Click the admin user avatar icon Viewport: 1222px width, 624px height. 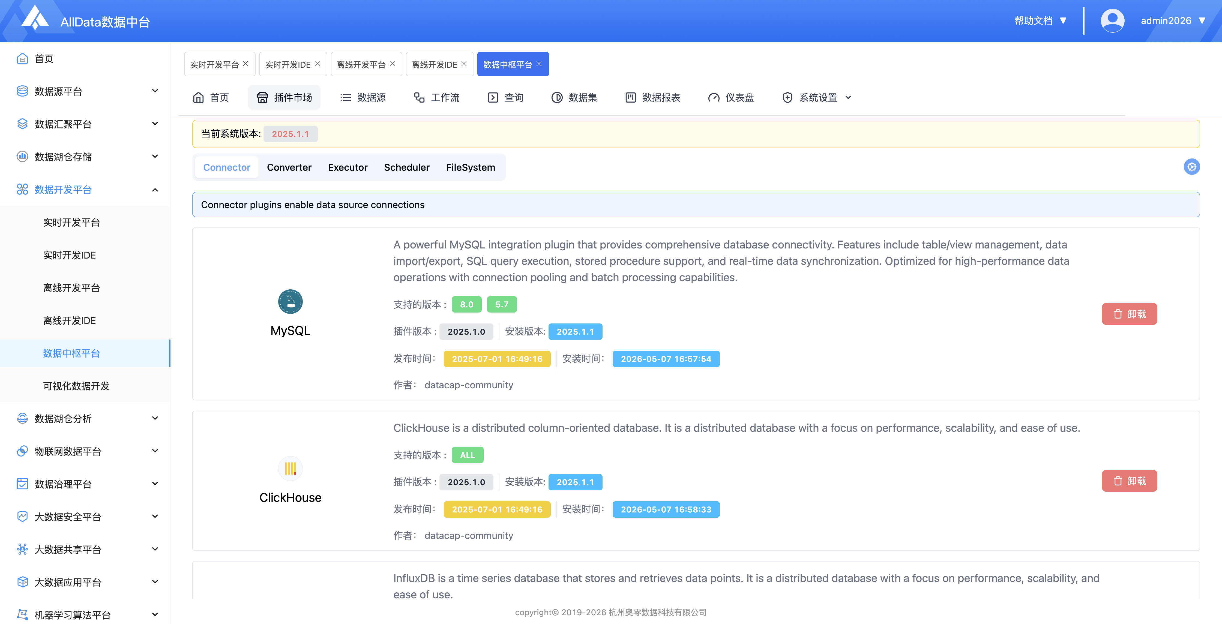coord(1112,21)
